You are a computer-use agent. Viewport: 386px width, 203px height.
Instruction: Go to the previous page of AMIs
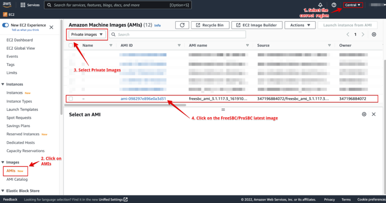click(x=348, y=34)
